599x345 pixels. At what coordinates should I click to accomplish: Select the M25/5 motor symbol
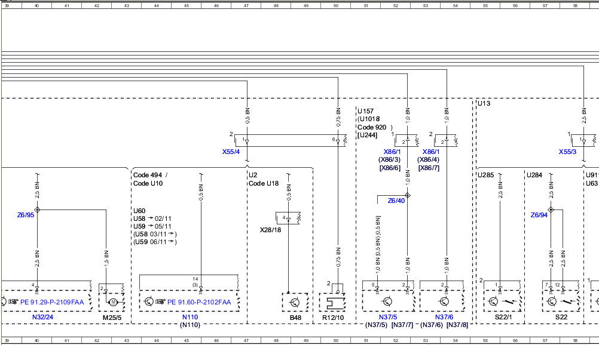[x=113, y=302]
